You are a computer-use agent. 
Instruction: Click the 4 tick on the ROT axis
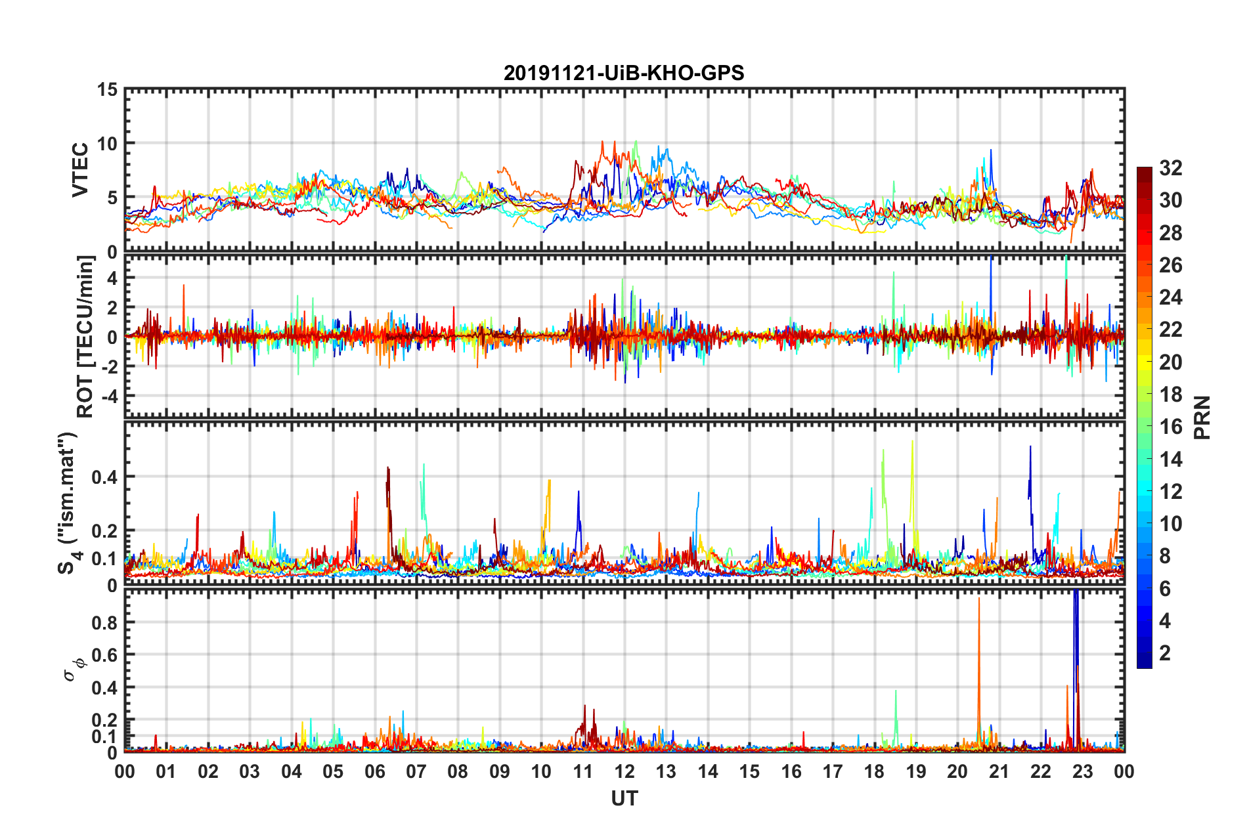click(x=113, y=278)
